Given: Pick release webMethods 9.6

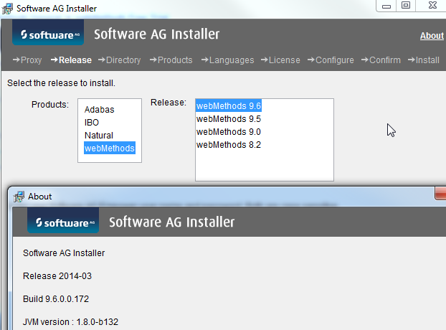Looking at the screenshot, I should coord(229,106).
